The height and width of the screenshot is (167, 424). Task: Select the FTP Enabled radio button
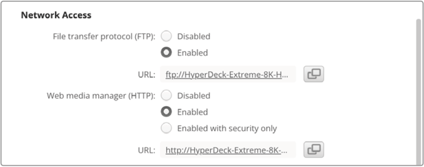point(166,53)
